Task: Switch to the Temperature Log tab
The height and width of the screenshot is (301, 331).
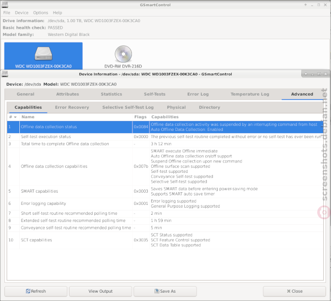Action: (250, 94)
